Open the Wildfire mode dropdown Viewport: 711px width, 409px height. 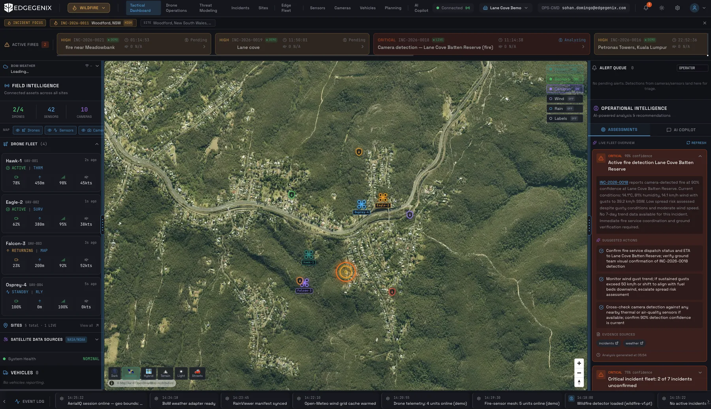click(x=88, y=8)
